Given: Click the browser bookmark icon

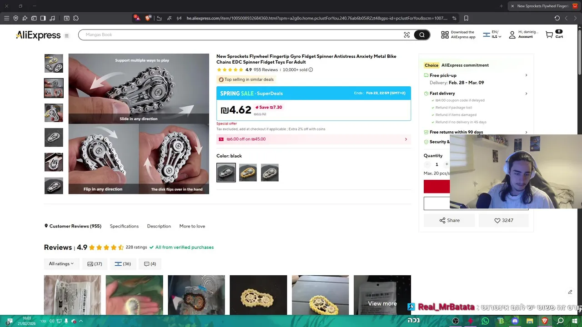Looking at the screenshot, I should pos(466,18).
